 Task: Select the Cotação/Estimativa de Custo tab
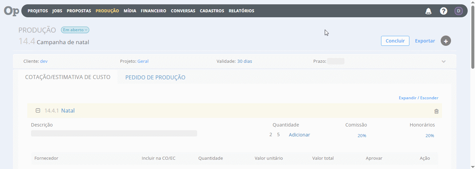click(68, 77)
